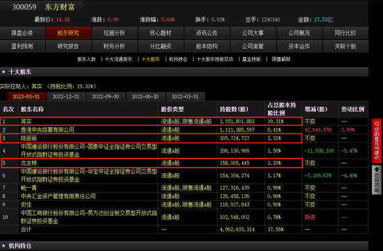Click the highlighted 十大股东 sub-link

tap(150, 59)
